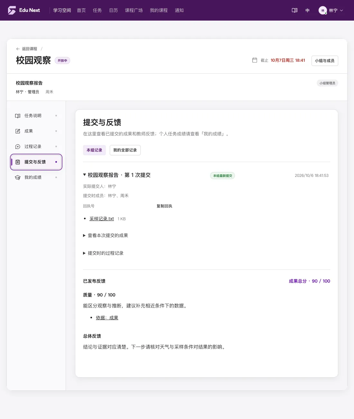
Task: Open 我的课程 in the top bar
Action: click(159, 10)
